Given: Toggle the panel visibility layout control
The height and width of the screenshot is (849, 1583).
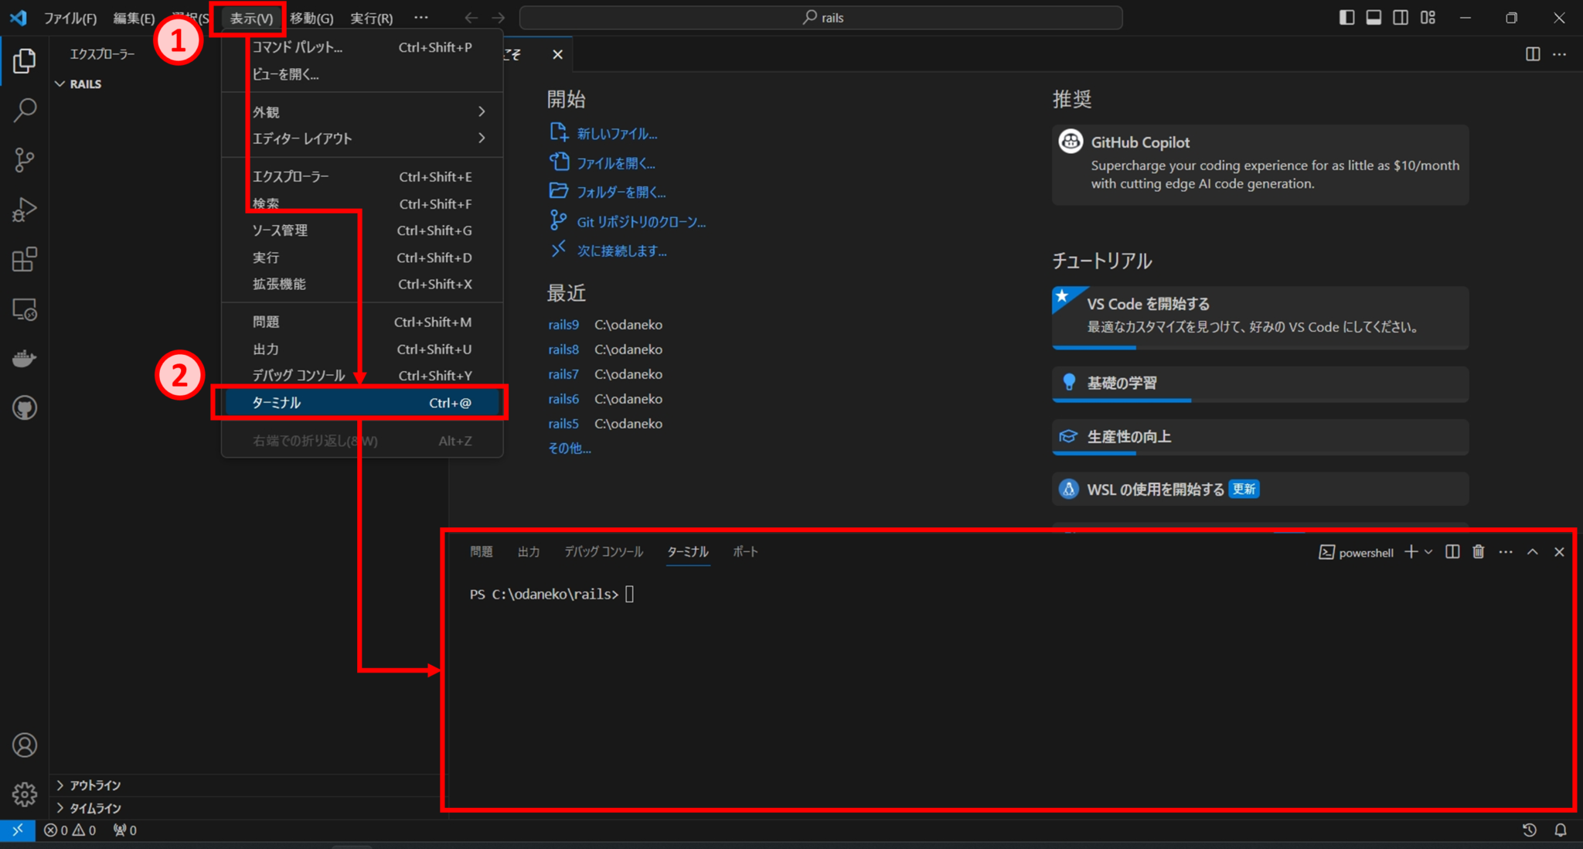Looking at the screenshot, I should [x=1374, y=17].
